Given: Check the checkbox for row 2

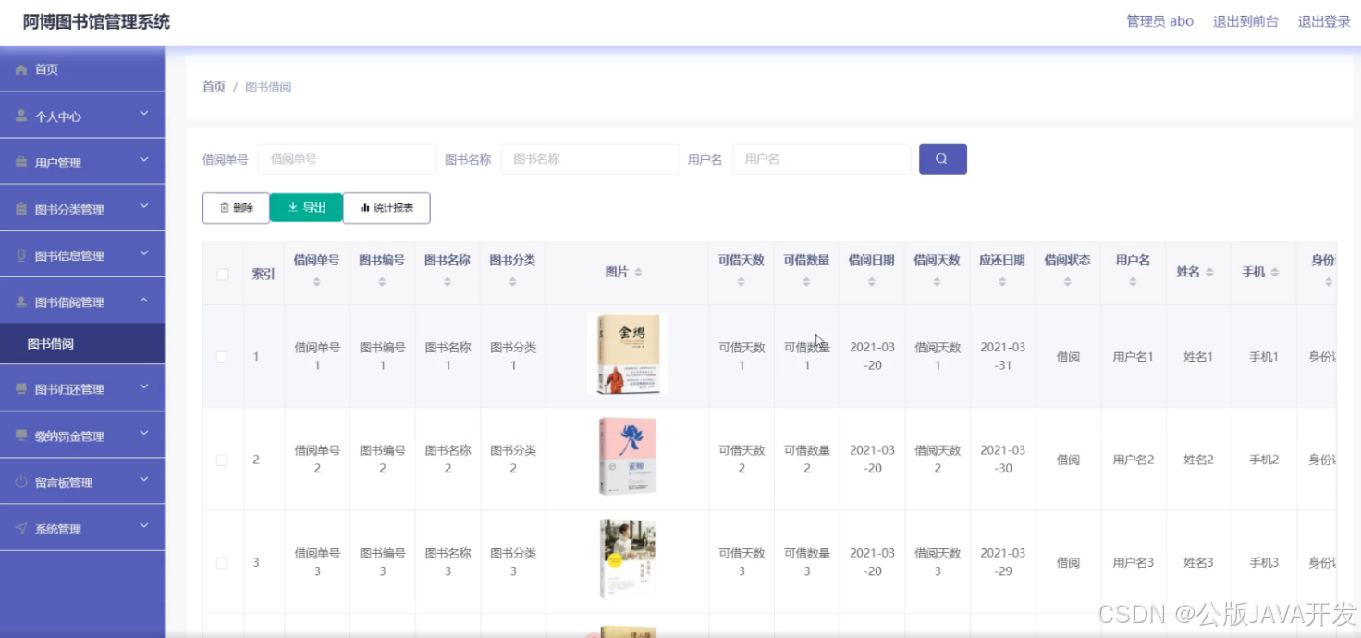Looking at the screenshot, I should [x=222, y=460].
